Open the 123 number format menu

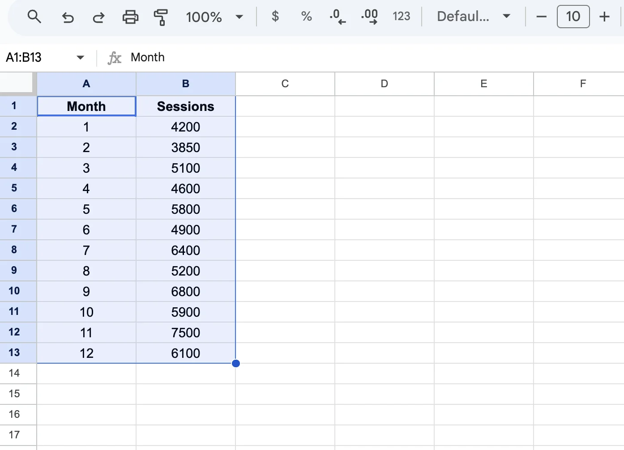(x=402, y=17)
